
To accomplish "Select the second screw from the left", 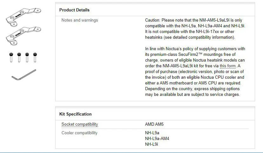I will tap(19, 57).
